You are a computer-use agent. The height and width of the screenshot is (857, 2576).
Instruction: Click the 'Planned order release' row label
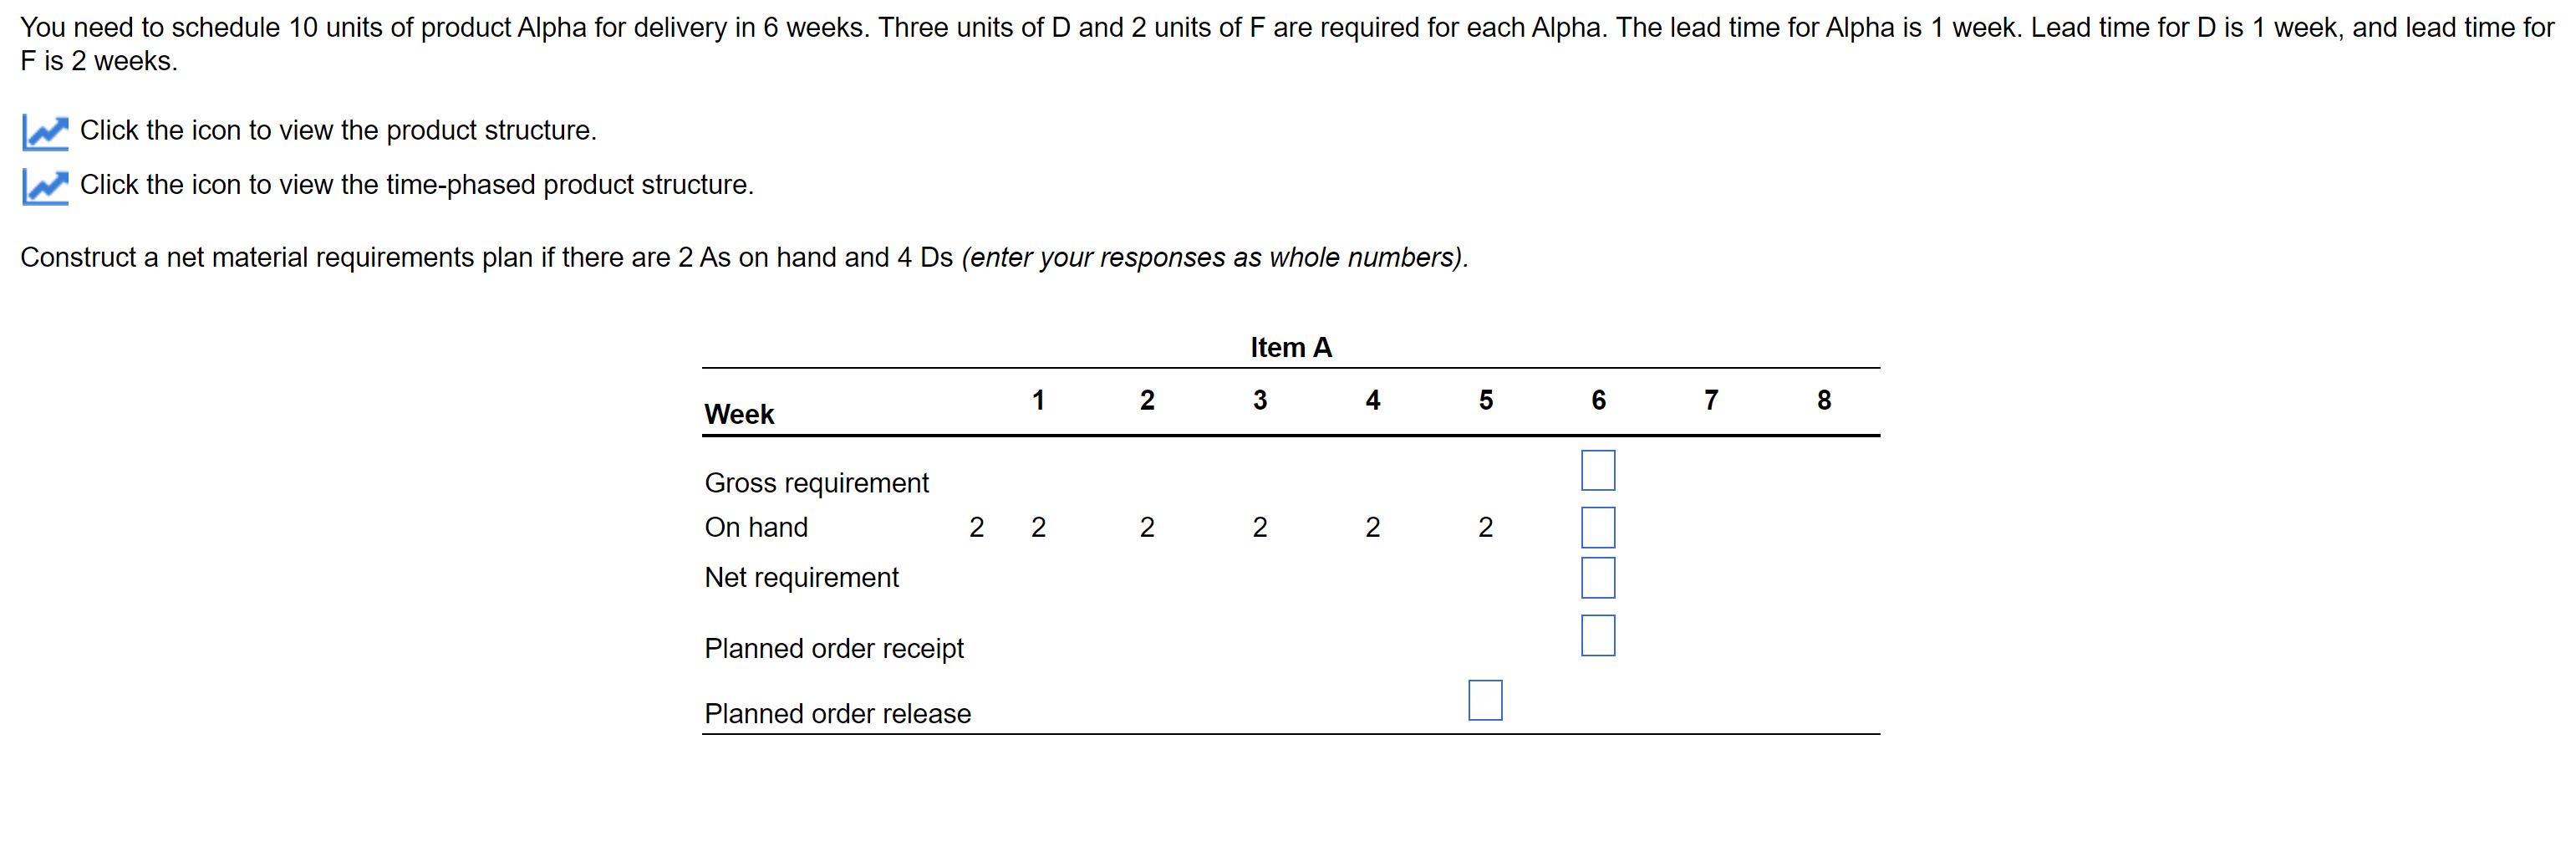(x=838, y=713)
